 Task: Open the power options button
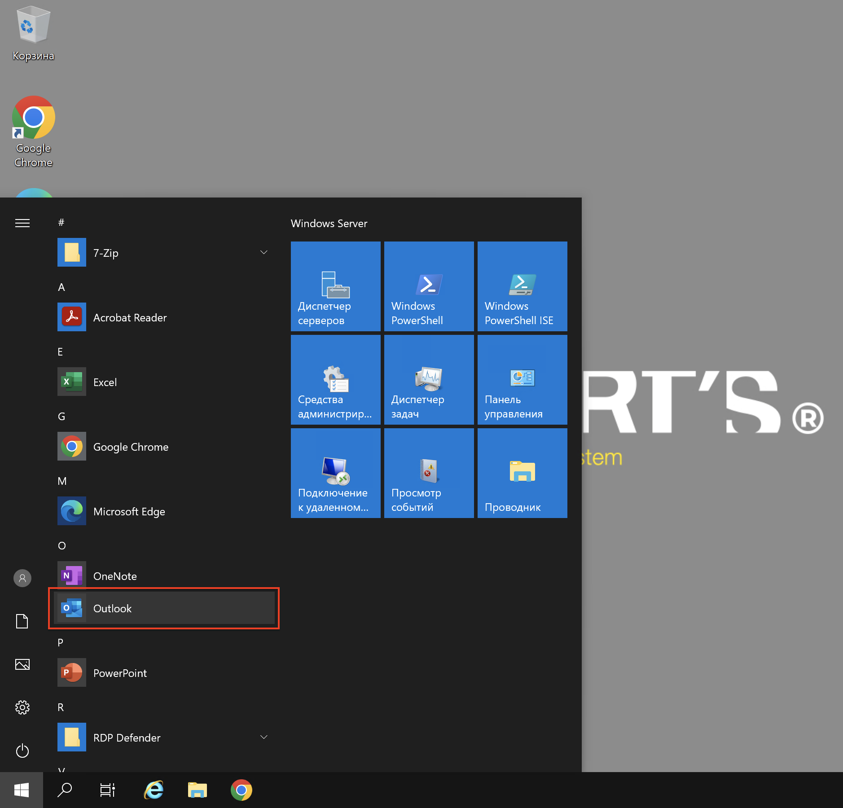[x=22, y=751]
